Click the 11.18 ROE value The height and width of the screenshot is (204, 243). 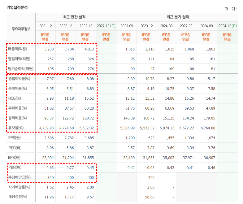pyautogui.click(x=69, y=98)
